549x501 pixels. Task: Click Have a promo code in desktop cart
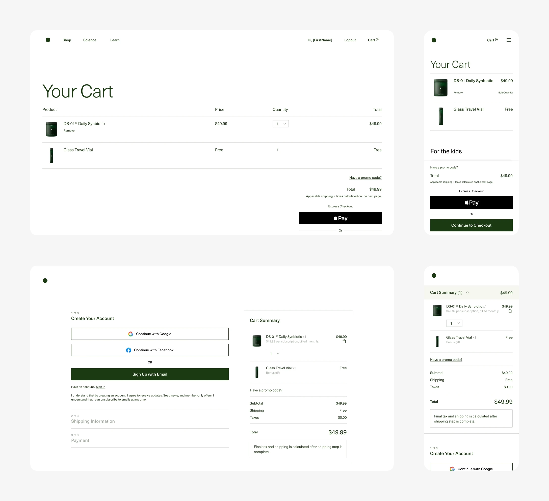click(x=365, y=177)
